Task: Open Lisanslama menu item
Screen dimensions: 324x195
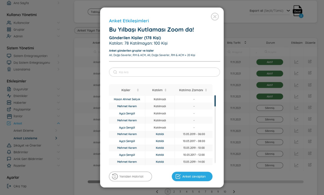Action: point(22,69)
